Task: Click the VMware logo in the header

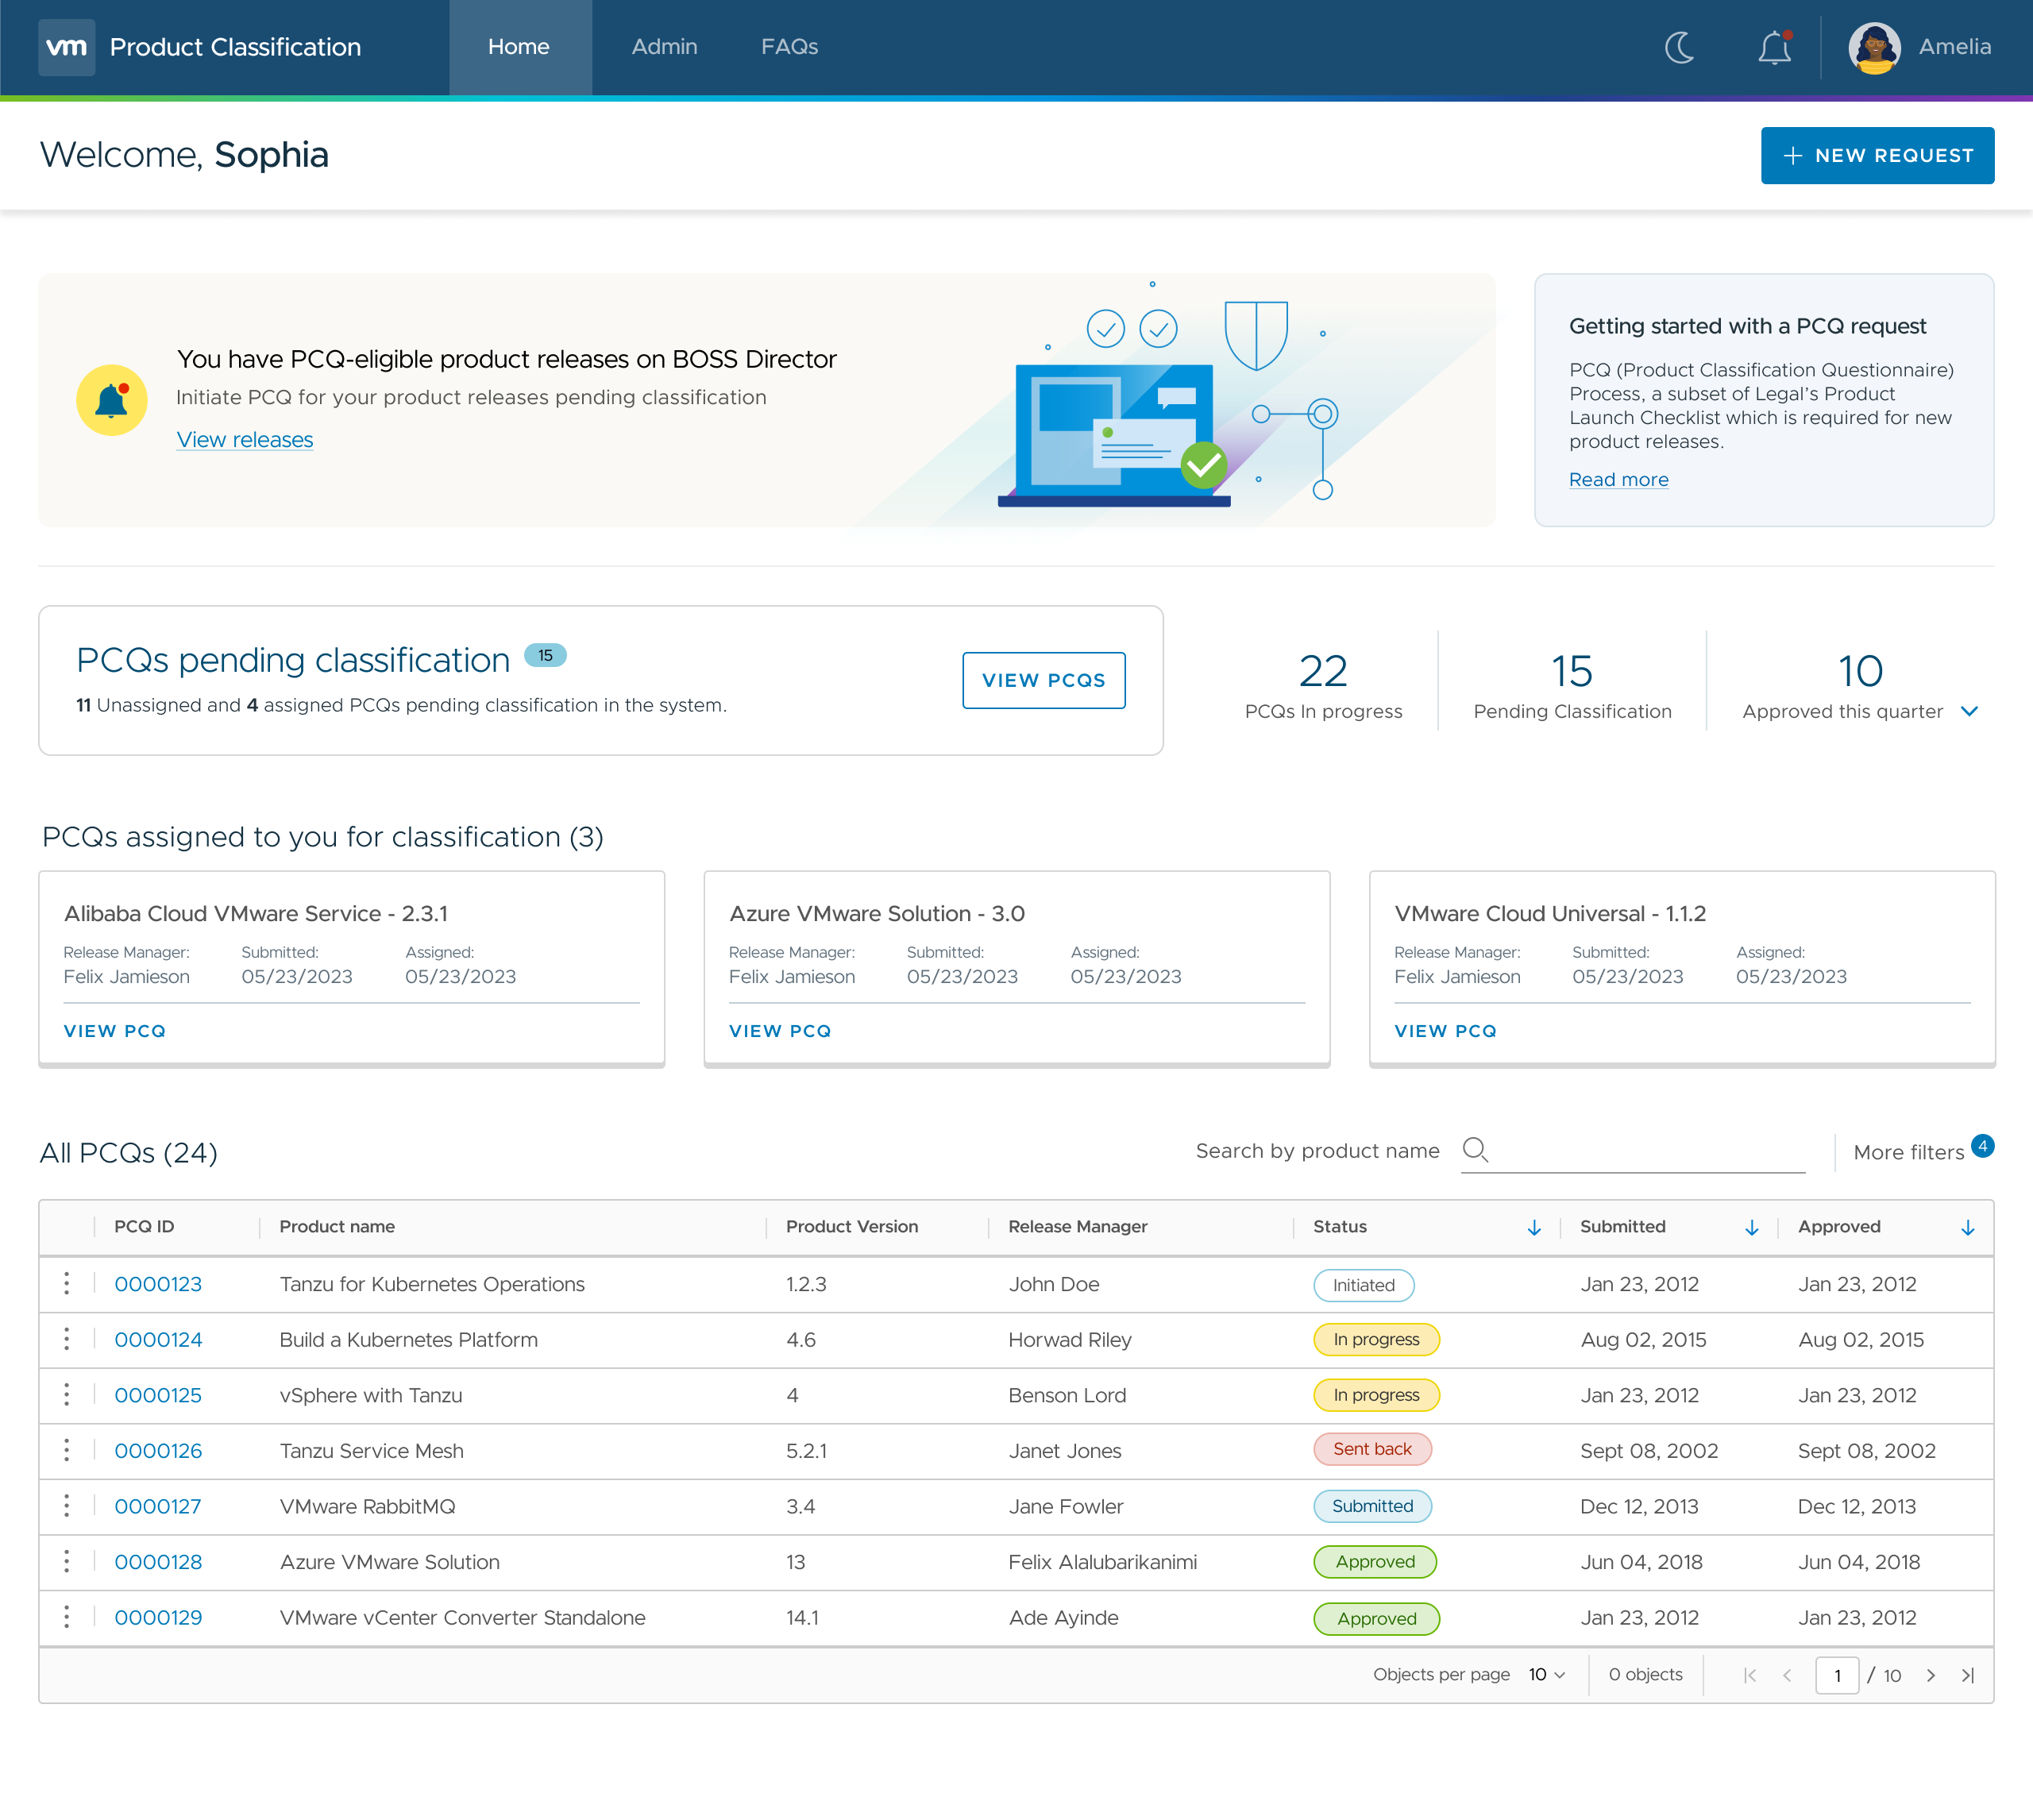Action: [66, 46]
